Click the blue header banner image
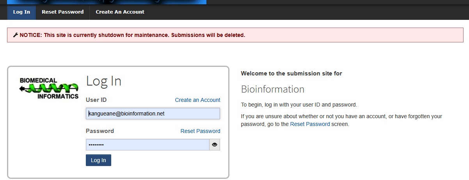469x180 pixels. point(107,2)
